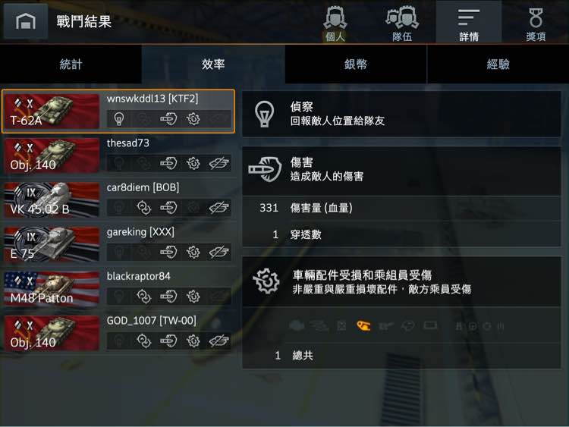Screen dimensions: 569x427
Task: Switch to the 銀幣 credits tab
Action: [x=356, y=64]
